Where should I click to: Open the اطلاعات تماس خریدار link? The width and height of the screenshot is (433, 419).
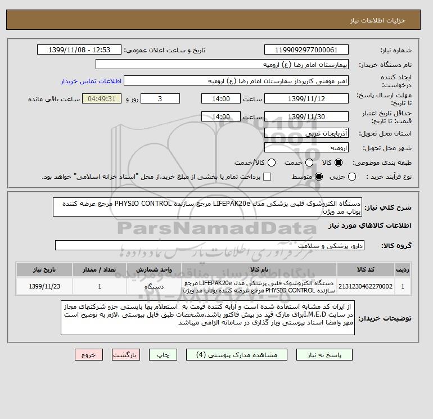point(91,81)
